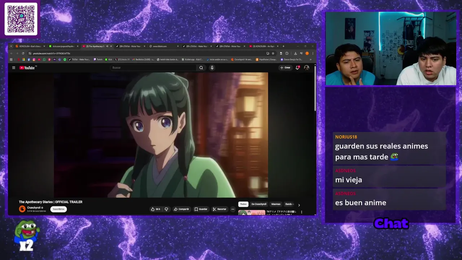The height and width of the screenshot is (260, 462).
Task: Switch to the (5) KONOSUBA - An Explosion tab
Action: coord(263,46)
